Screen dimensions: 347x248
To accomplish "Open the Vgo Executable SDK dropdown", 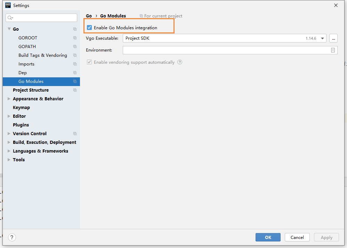I will coord(322,38).
